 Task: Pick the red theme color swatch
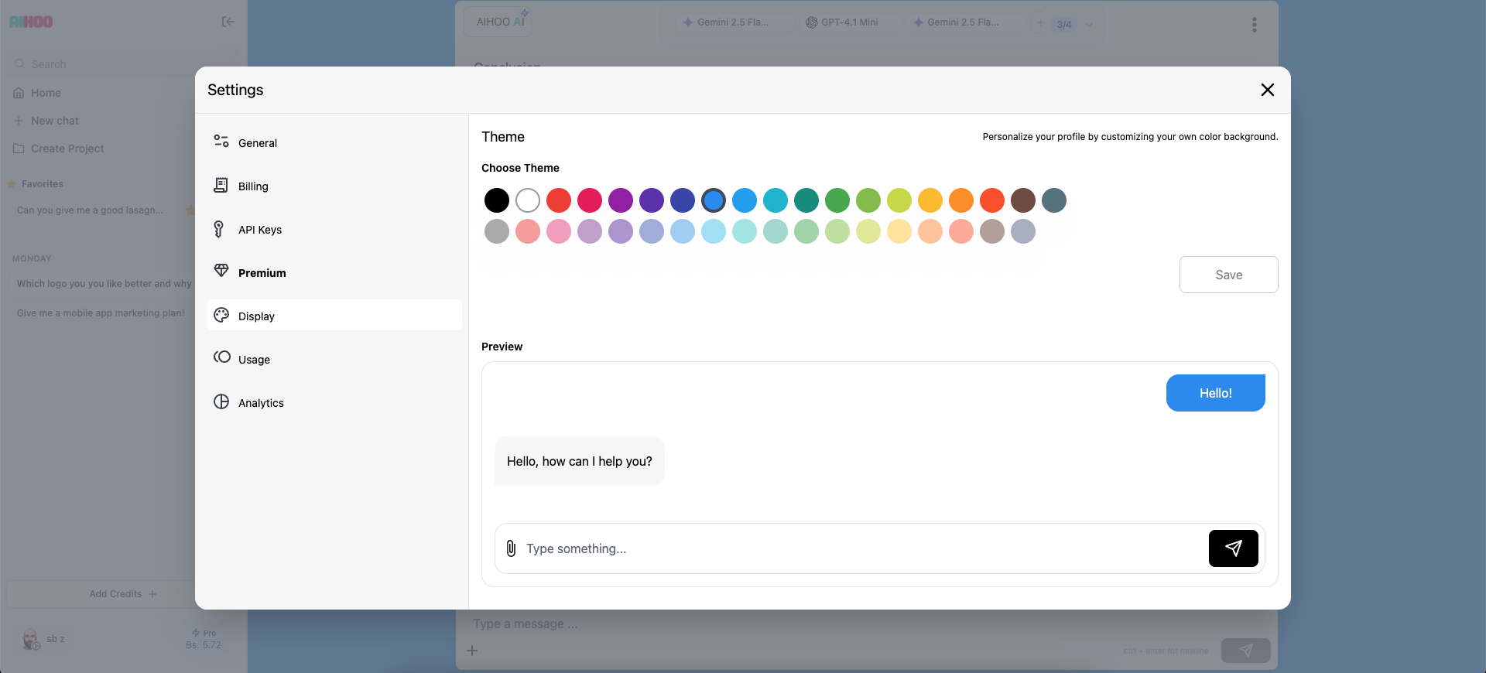point(559,200)
